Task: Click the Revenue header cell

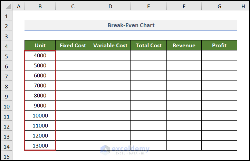Action: tap(184, 46)
